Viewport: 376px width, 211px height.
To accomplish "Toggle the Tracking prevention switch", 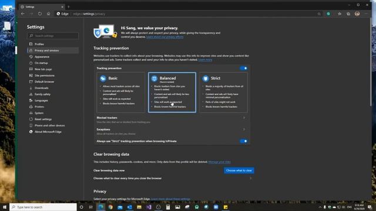I will click(243, 68).
